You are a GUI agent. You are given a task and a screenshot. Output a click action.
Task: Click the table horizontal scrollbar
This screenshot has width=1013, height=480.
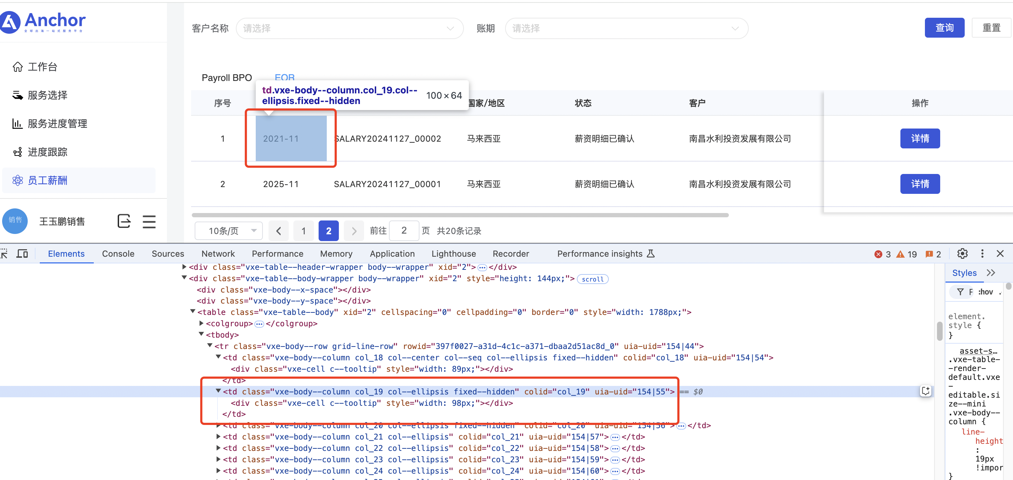[x=460, y=215]
